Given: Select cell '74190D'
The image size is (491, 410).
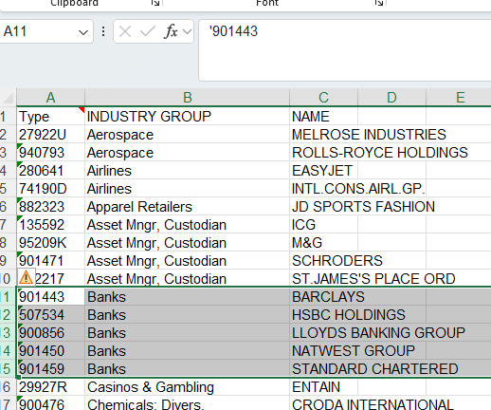Looking at the screenshot, I should click(50, 189).
